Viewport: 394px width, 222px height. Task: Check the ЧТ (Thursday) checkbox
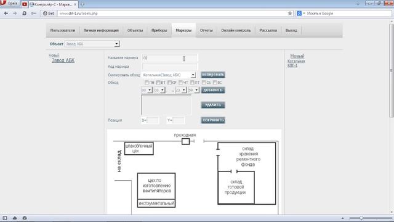[x=180, y=82]
